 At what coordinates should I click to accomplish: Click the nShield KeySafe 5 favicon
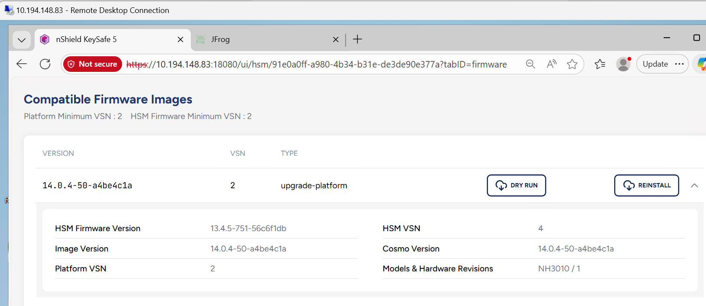[x=44, y=39]
